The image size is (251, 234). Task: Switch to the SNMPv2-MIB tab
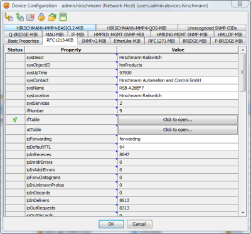coord(94,41)
